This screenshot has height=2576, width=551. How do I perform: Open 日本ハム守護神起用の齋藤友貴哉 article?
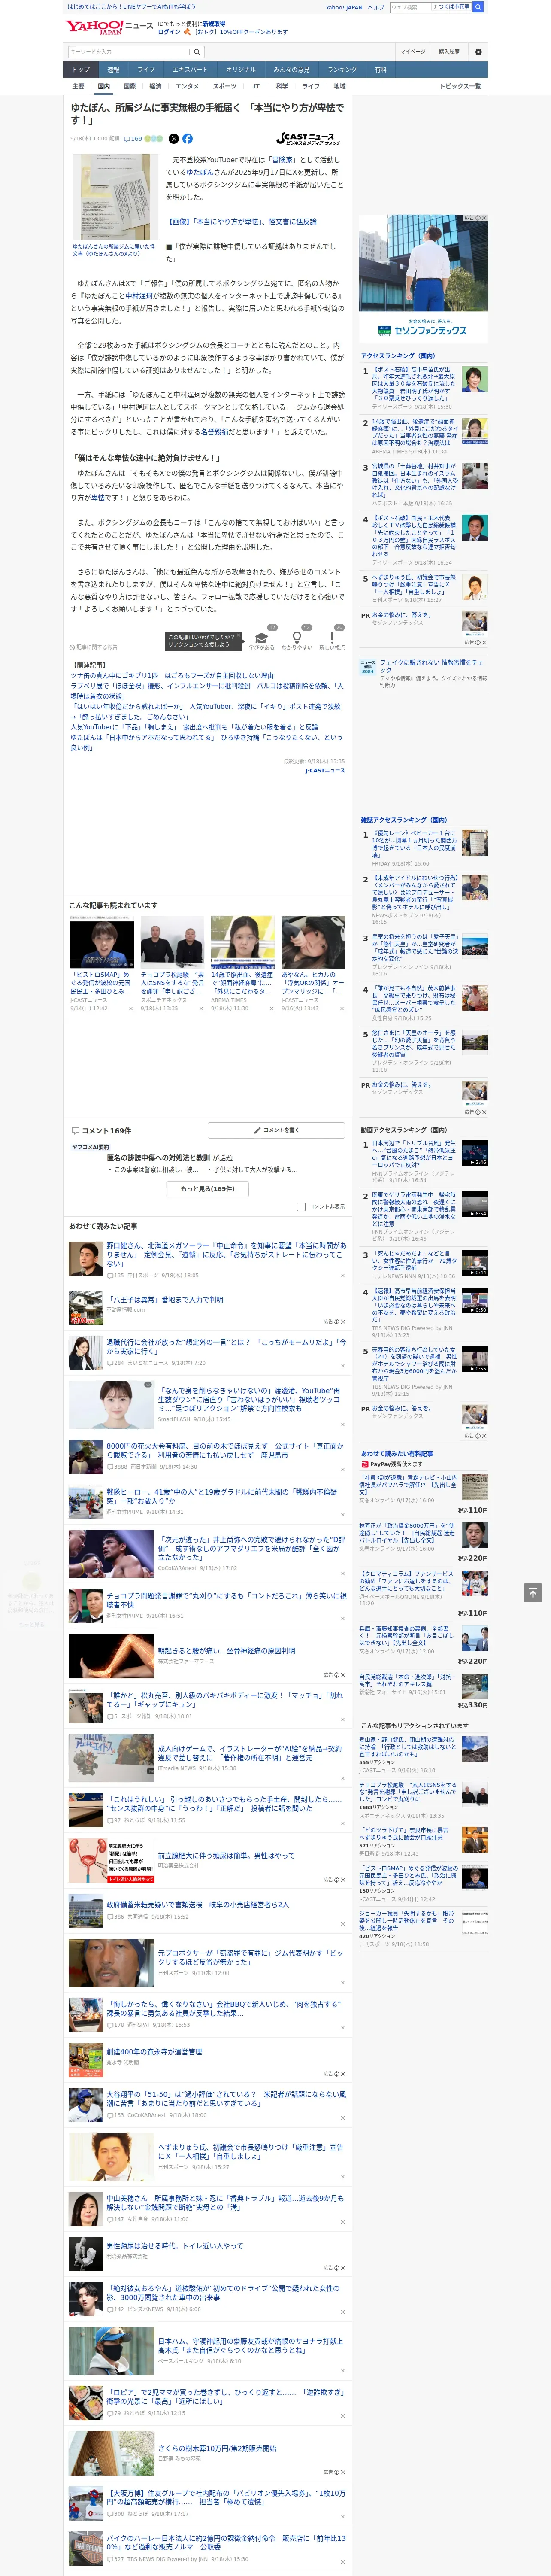pyautogui.click(x=250, y=2345)
